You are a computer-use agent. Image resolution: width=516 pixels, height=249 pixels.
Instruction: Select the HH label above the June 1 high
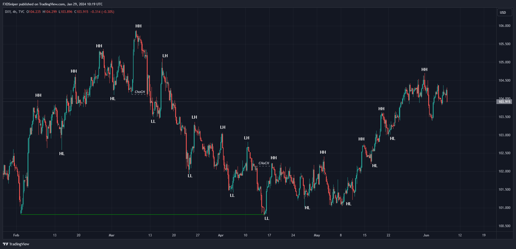tap(424, 70)
